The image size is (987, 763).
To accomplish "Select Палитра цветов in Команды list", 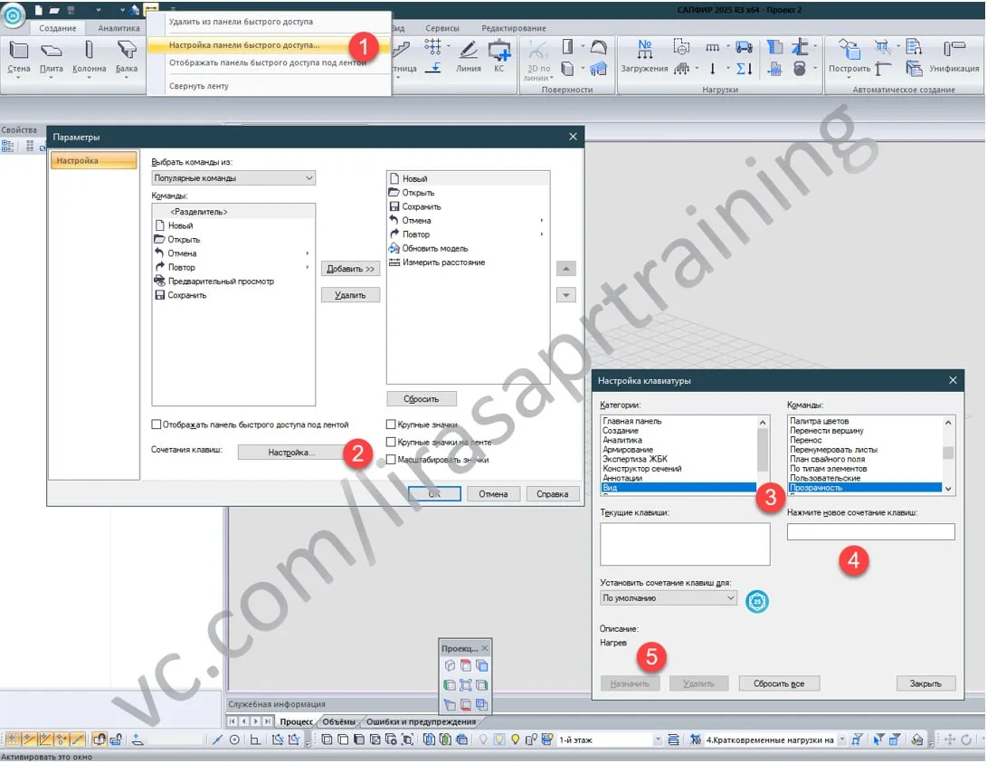I will [819, 421].
